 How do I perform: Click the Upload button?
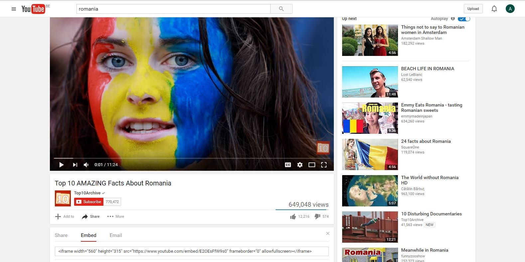[x=473, y=9]
